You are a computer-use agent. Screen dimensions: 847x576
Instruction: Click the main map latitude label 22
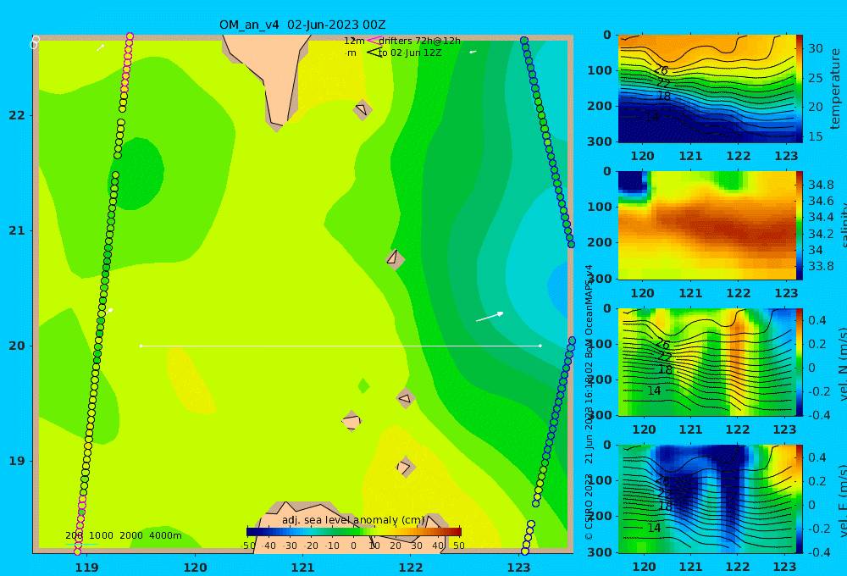[17, 115]
